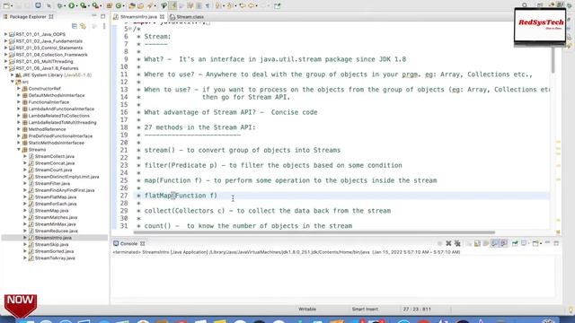Switch to StreamsIntro.java editor tab
Viewport: 575px width, 323px height.
pos(138,17)
